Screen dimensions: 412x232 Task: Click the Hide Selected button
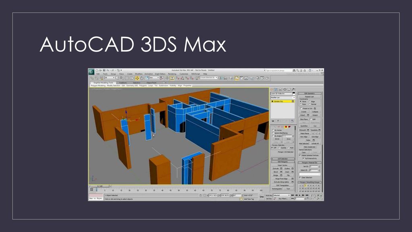coord(304,144)
